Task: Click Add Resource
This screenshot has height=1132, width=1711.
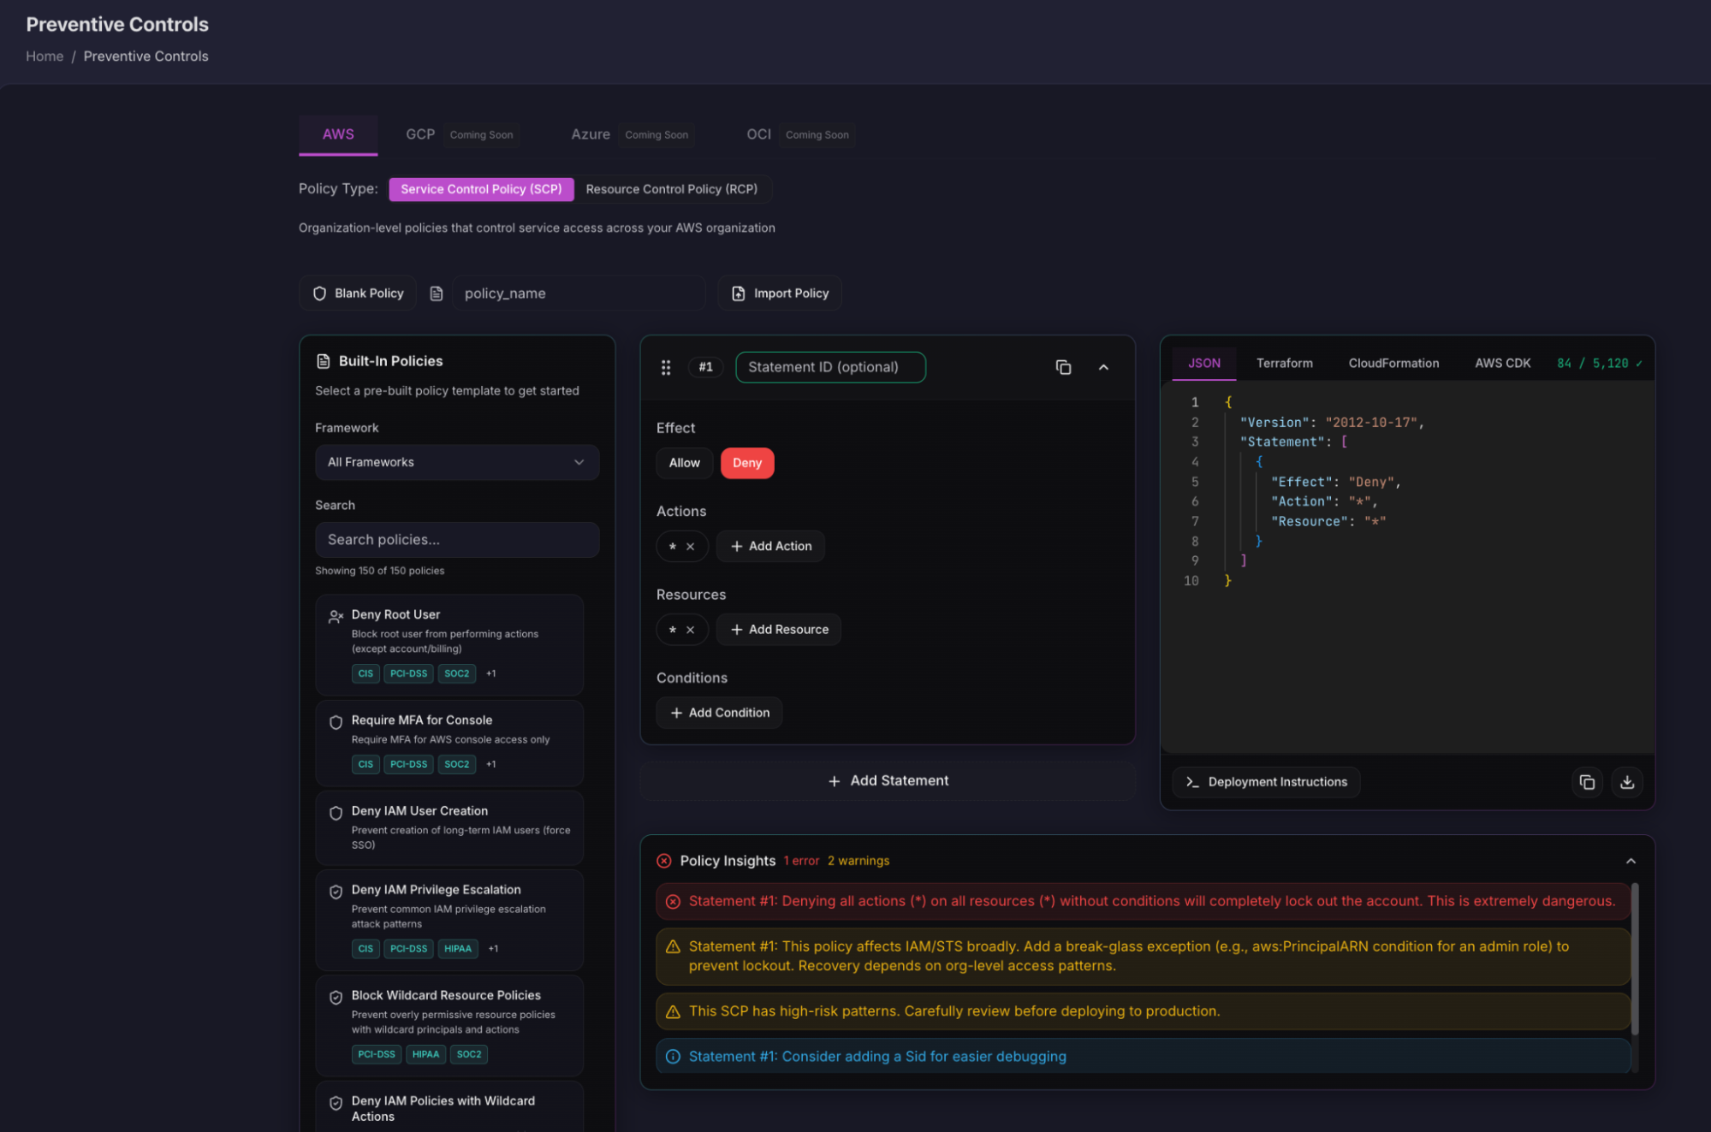Action: pos(779,630)
